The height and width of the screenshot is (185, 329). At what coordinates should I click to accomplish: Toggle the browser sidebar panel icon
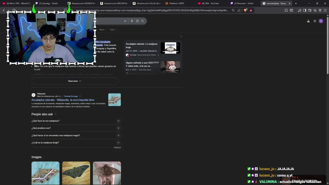point(305,10)
